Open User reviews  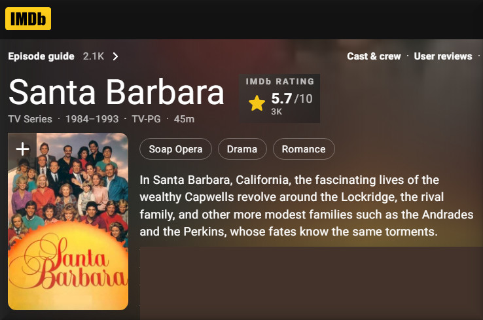[442, 56]
